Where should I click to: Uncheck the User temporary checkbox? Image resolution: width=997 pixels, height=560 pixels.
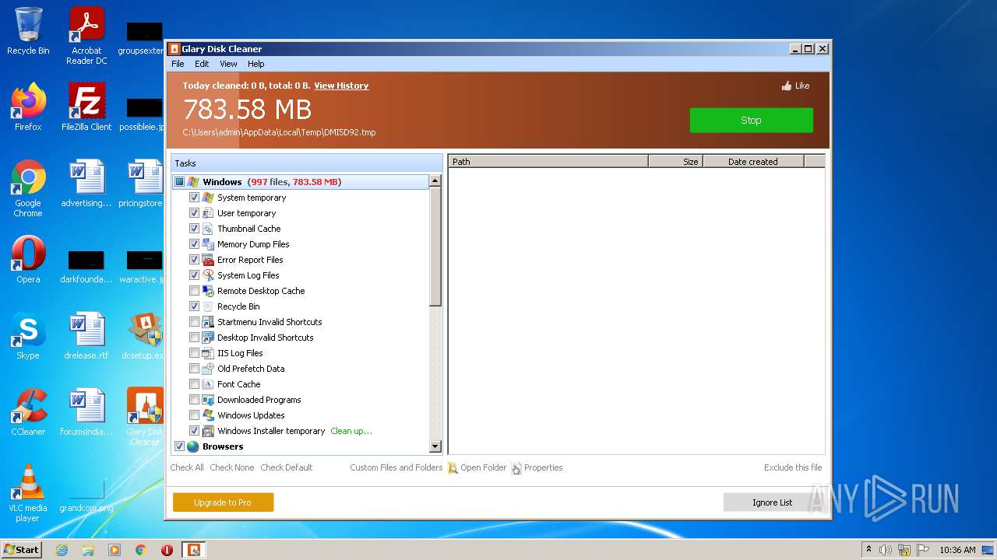(195, 213)
